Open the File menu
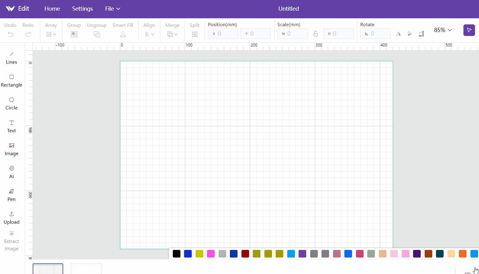The width and height of the screenshot is (479, 274). pyautogui.click(x=113, y=9)
